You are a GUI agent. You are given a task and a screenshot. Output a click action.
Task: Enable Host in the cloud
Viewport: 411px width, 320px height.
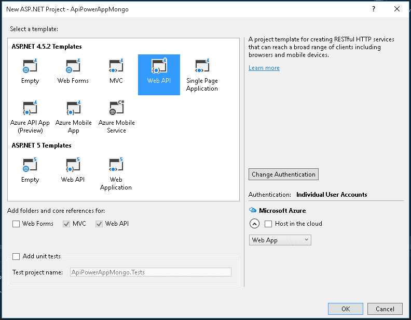[x=268, y=224]
